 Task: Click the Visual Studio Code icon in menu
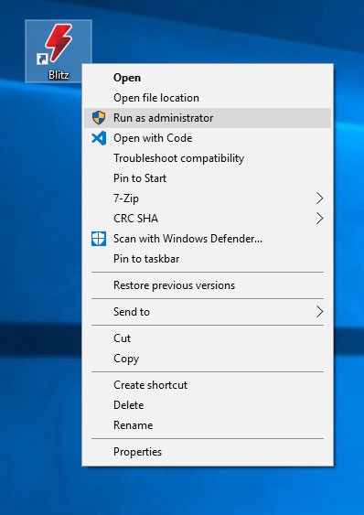click(99, 138)
